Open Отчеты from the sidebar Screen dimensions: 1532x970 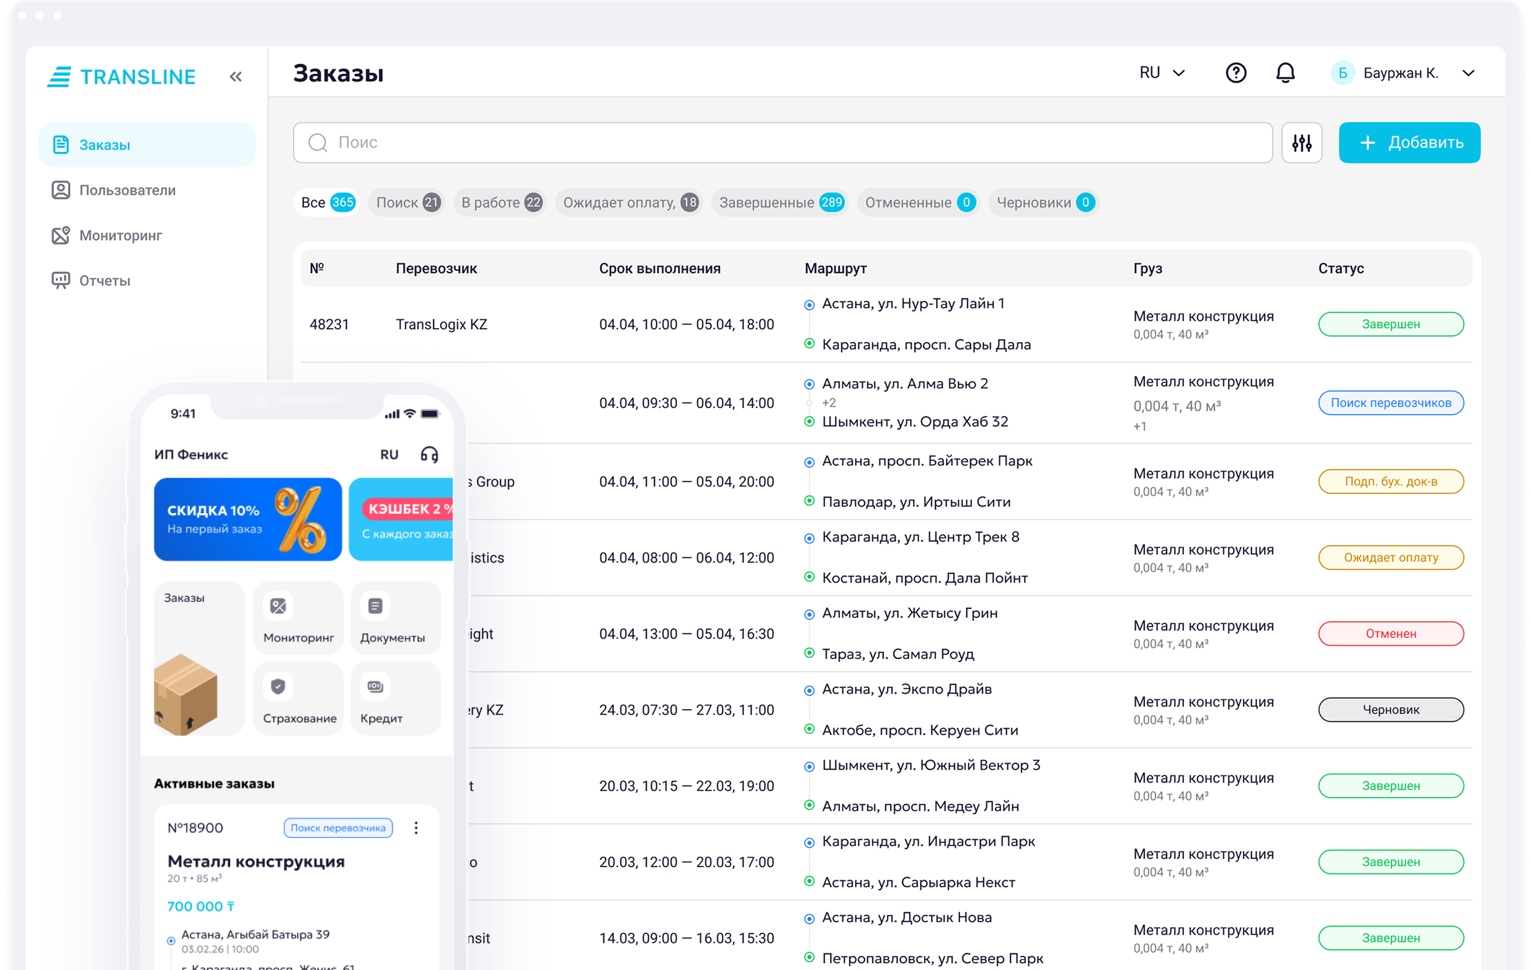[x=105, y=280]
